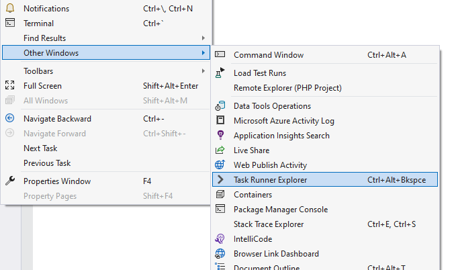Click the Package Manager Console icon

220,209
